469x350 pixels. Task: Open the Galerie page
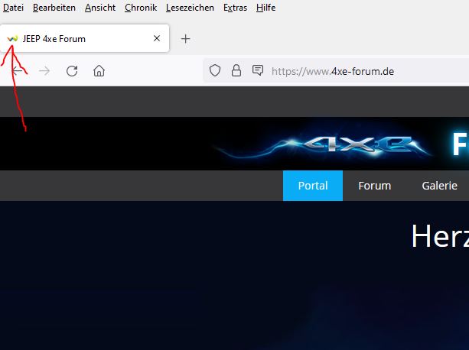click(439, 186)
